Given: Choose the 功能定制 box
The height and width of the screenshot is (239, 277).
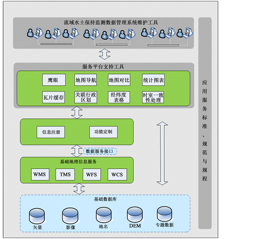Looking at the screenshot, I should click(103, 132).
